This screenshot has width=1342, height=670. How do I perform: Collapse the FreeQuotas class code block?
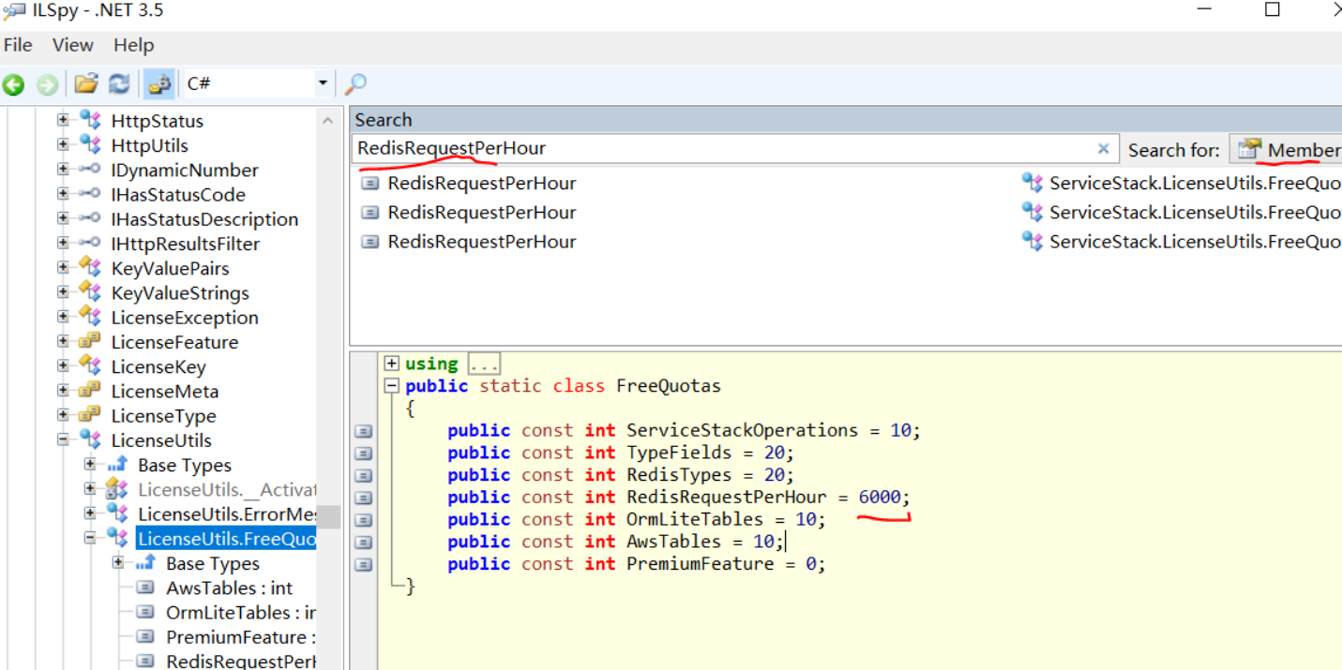click(392, 386)
